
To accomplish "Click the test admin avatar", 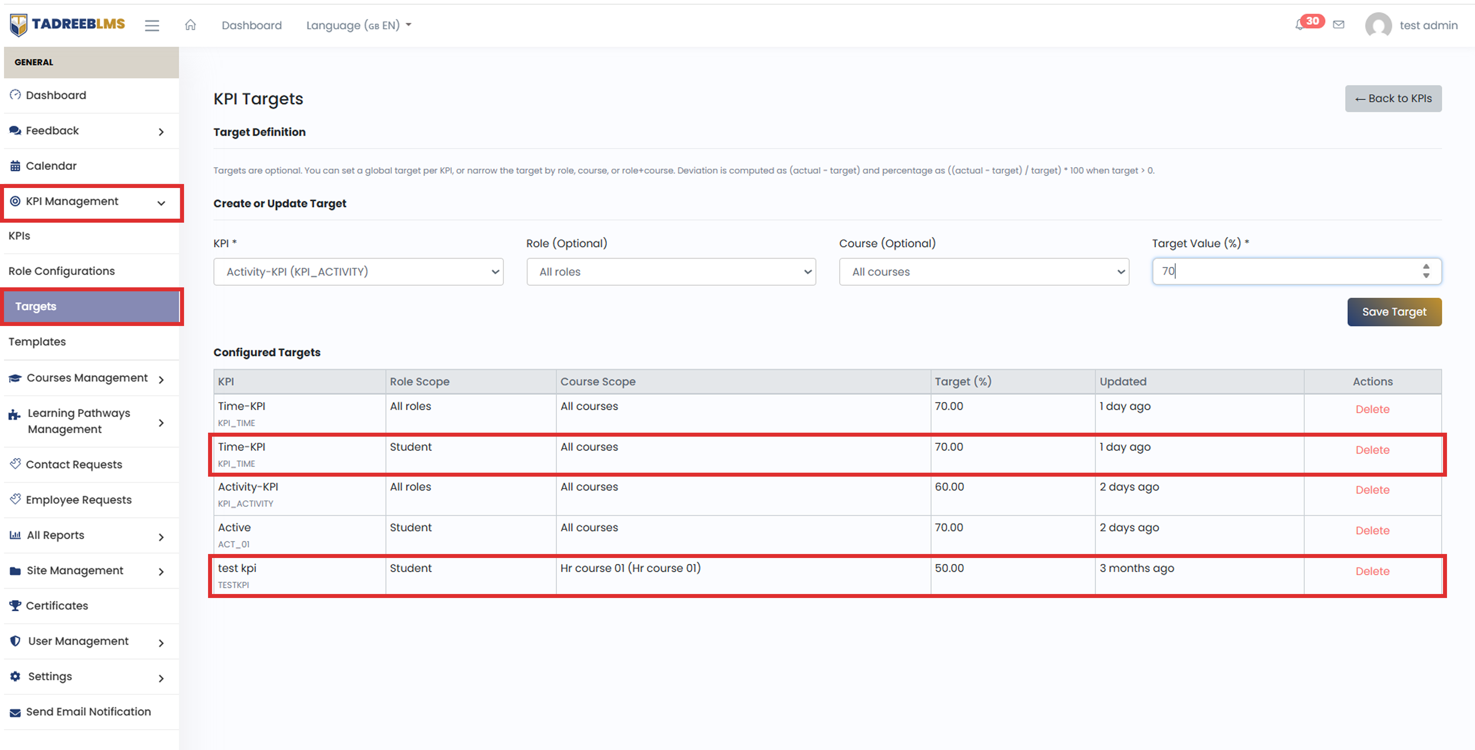I will 1378,25.
